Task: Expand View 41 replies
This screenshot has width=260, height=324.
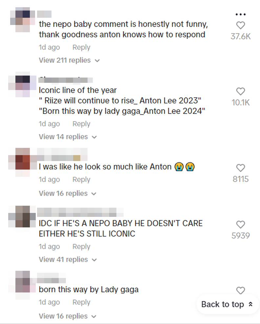Action: (x=68, y=260)
